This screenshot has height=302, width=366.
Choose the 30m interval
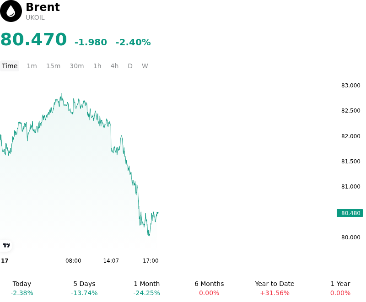coord(77,66)
